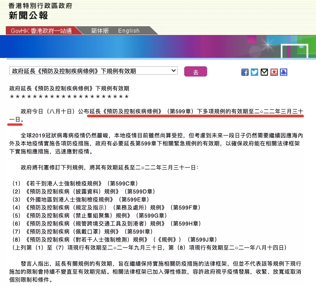
Task: Click the red-underlined sentence in the first paragraph
Action: click(x=196, y=111)
